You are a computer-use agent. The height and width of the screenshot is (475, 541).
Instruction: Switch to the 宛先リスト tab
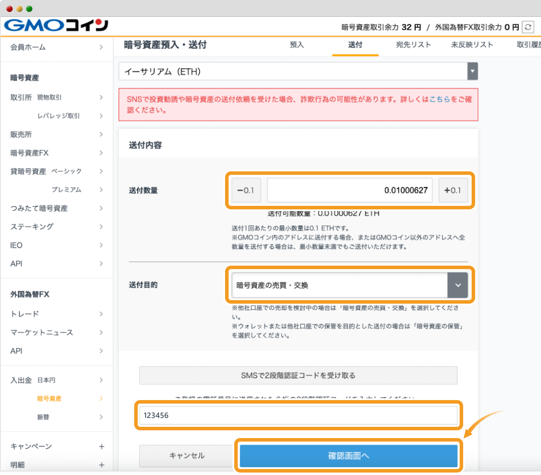pyautogui.click(x=413, y=45)
